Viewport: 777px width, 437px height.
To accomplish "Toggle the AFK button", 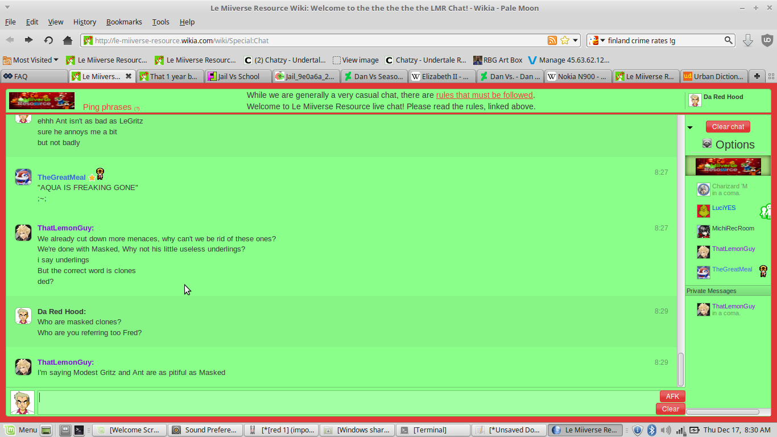I will [x=672, y=396].
